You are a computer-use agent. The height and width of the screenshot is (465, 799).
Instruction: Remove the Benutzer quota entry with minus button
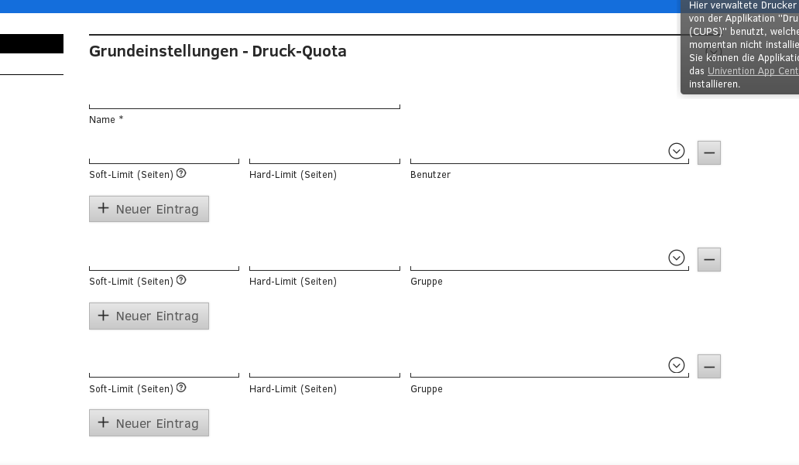click(708, 152)
